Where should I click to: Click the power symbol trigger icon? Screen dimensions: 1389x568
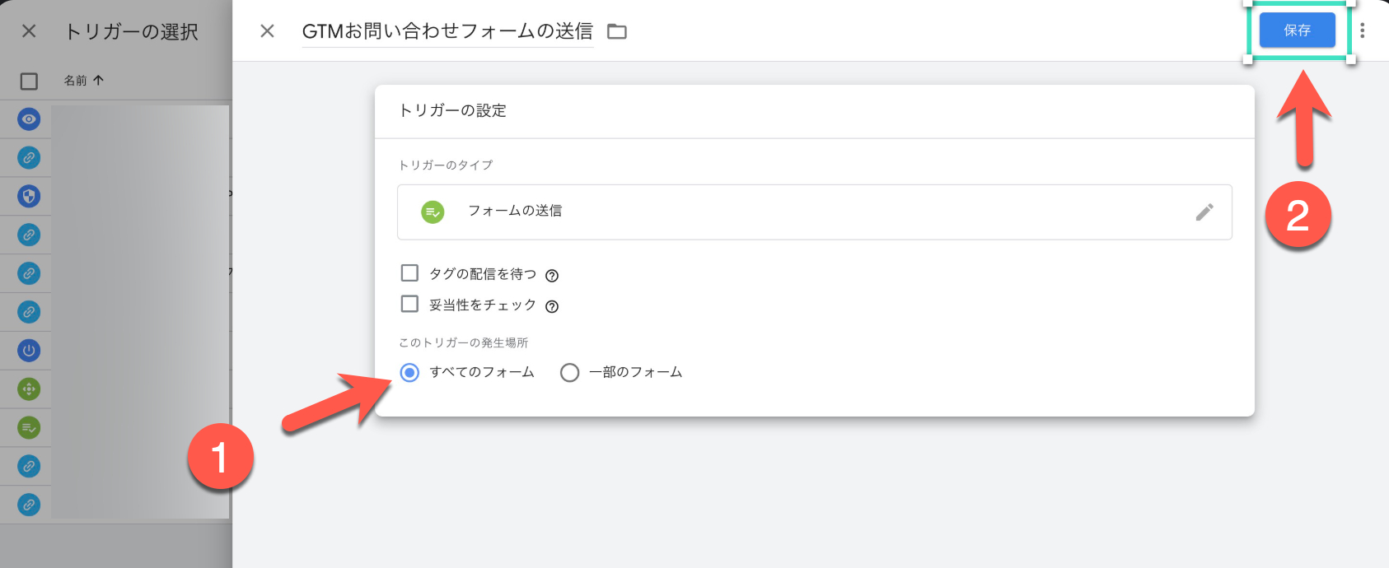(29, 351)
